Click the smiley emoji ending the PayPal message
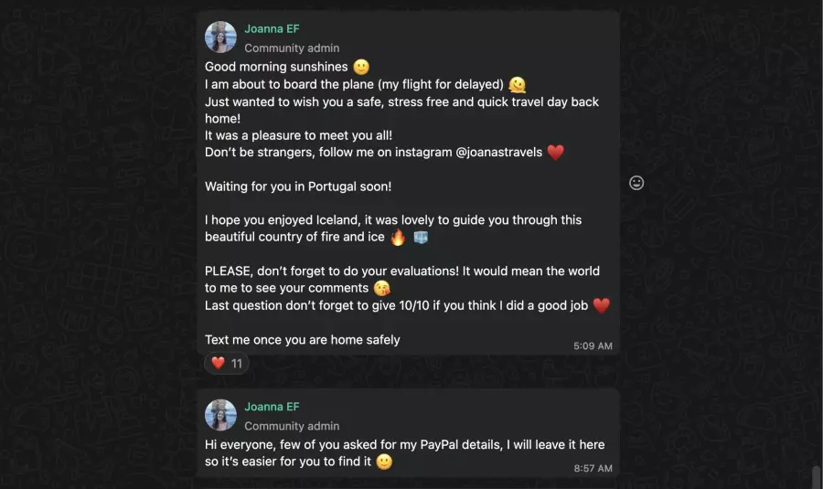This screenshot has height=489, width=823. click(x=385, y=462)
